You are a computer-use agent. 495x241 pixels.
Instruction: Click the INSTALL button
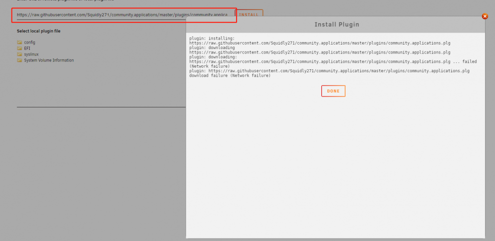click(x=249, y=14)
